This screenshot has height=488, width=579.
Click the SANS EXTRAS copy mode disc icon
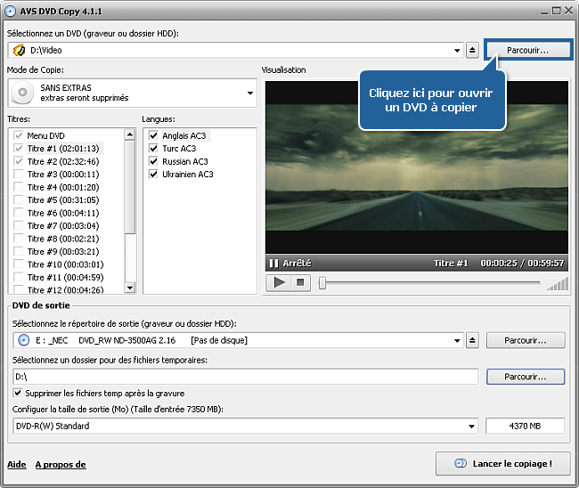(x=23, y=92)
